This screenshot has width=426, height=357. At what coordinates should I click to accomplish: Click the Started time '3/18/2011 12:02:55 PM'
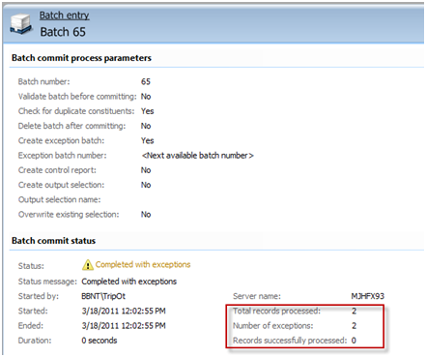tap(124, 311)
